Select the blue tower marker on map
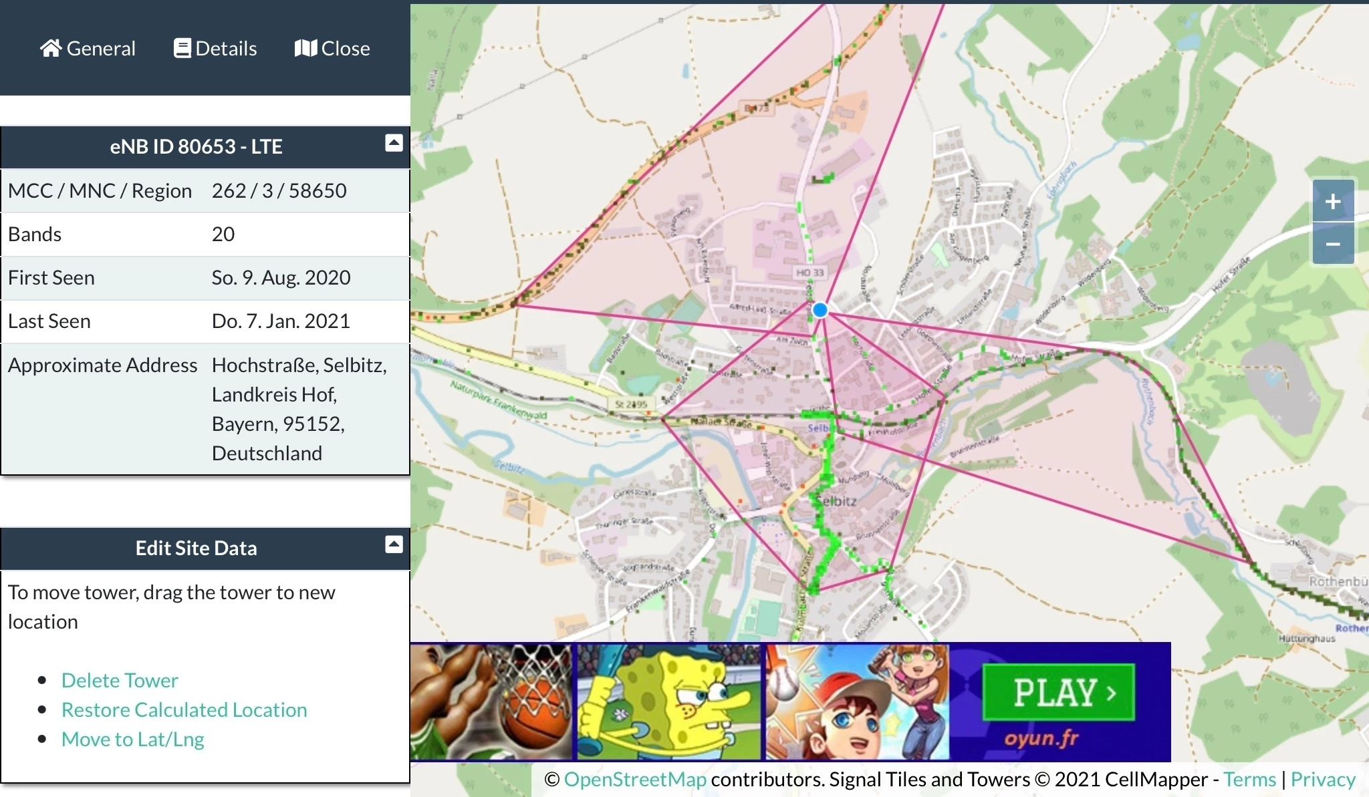The height and width of the screenshot is (797, 1369). click(820, 310)
